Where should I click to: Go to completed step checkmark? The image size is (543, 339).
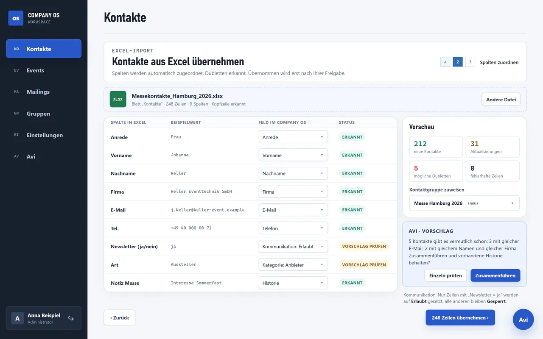click(x=445, y=62)
